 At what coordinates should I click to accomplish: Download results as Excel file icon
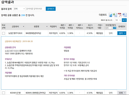[115, 15]
